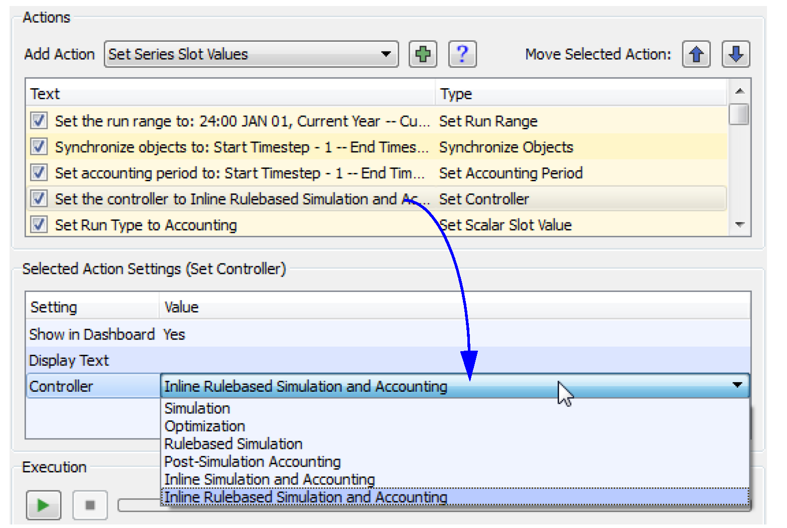The height and width of the screenshot is (528, 787).
Task: Toggle checkbox for Set Run Type to Accounting
Action: (39, 224)
